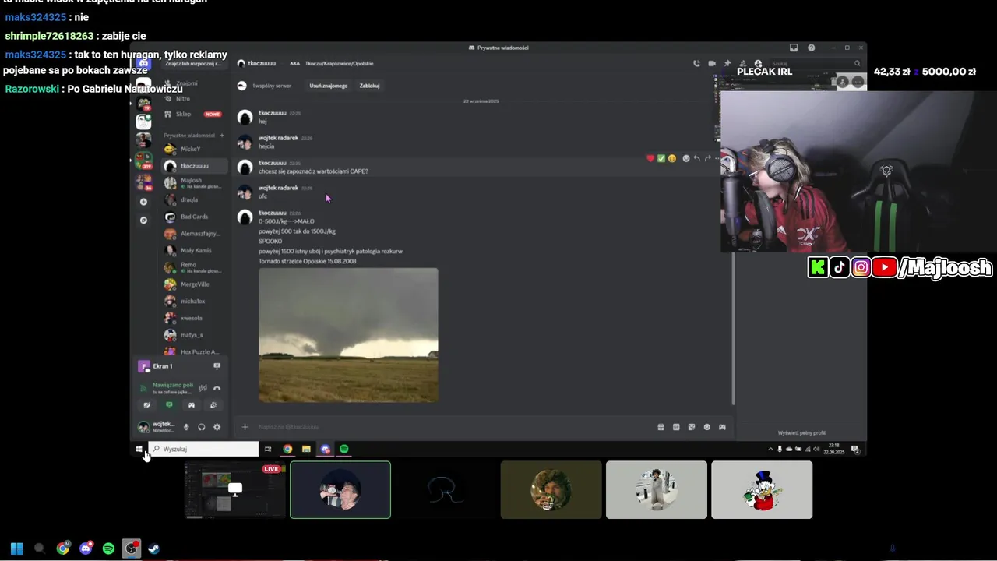Toggle the camera in voice panel
The image size is (997, 561).
pos(146,405)
